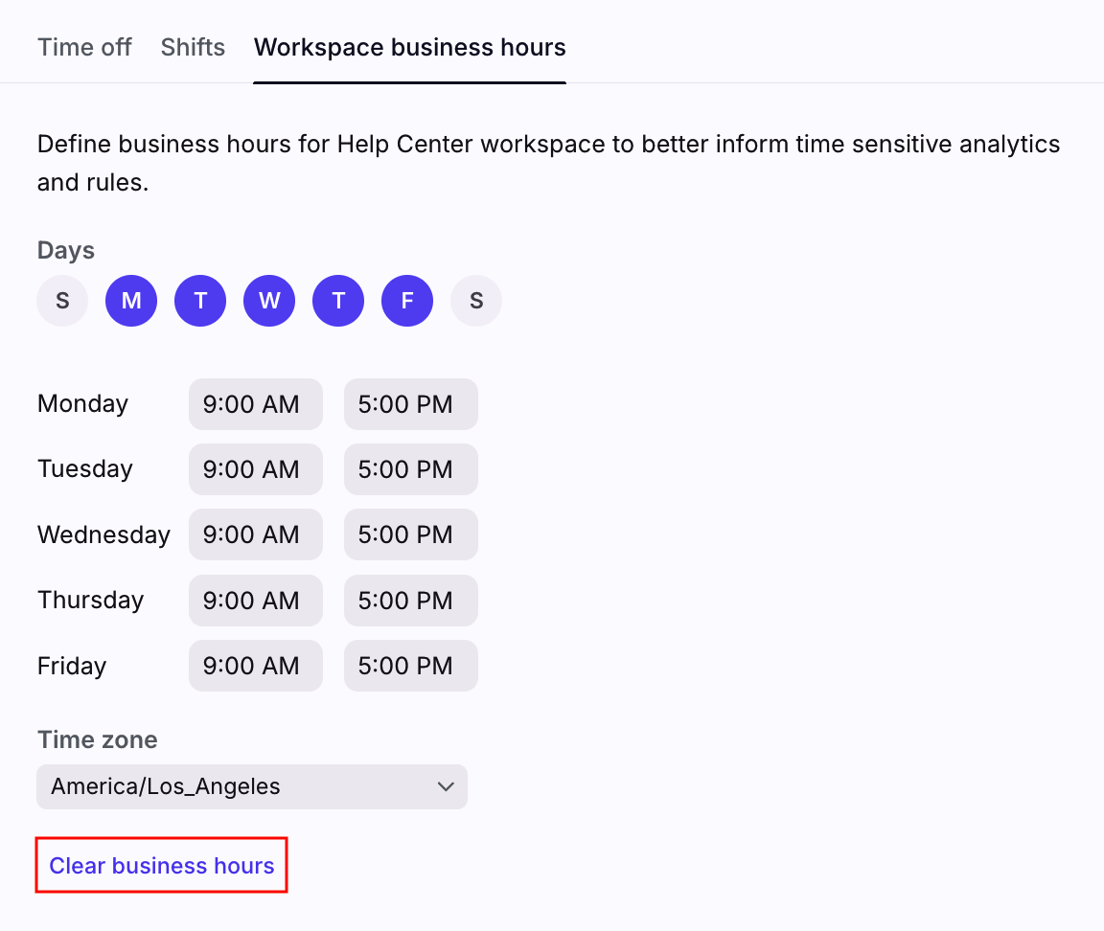The image size is (1104, 931).
Task: Click Wednesday's 5:00 PM end time
Action: pyautogui.click(x=410, y=534)
